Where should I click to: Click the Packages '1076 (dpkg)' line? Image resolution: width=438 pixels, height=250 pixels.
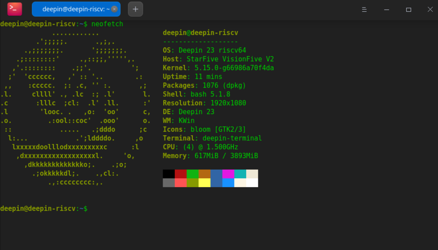(204, 86)
